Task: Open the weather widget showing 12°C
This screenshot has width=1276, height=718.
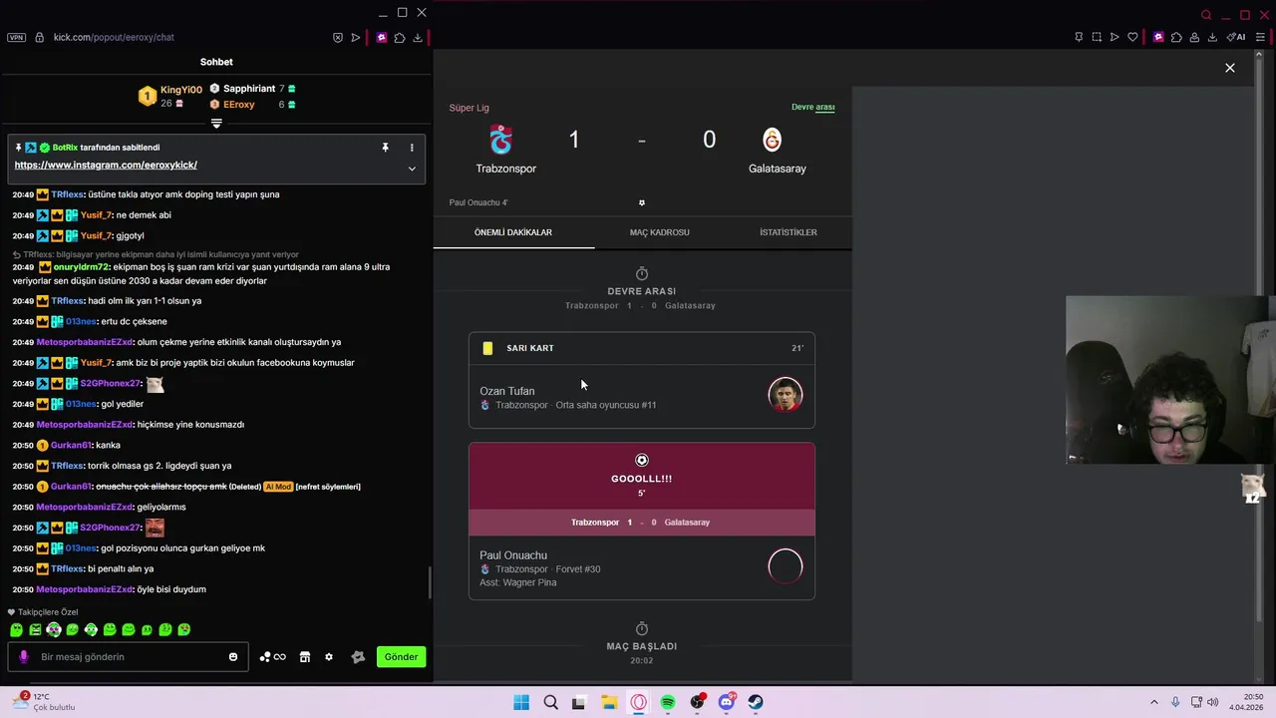Action: click(44, 702)
